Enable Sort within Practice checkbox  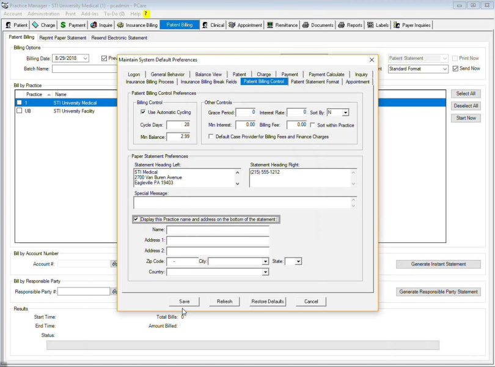click(x=313, y=125)
